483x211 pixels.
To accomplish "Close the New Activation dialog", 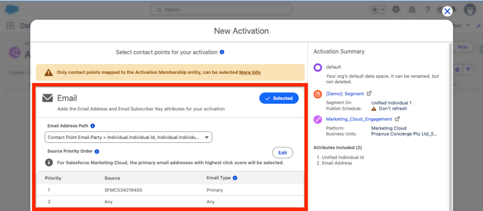I will pyautogui.click(x=447, y=11).
